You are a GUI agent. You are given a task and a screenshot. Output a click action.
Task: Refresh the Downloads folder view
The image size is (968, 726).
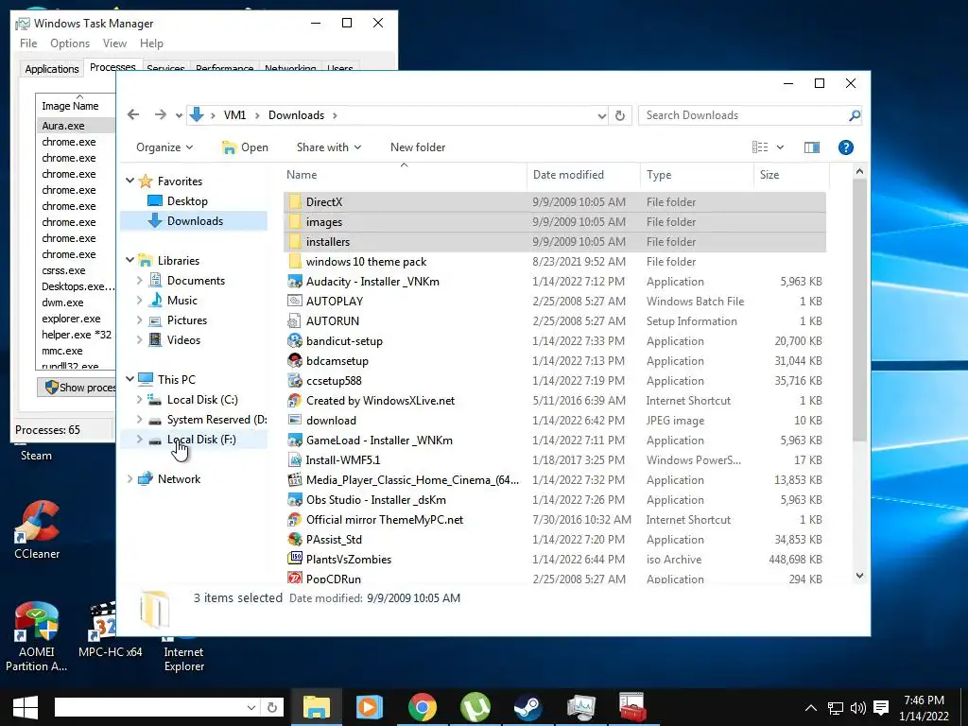pos(620,115)
